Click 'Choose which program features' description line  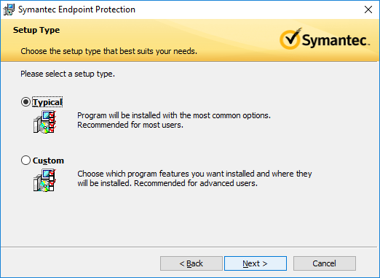point(194,174)
